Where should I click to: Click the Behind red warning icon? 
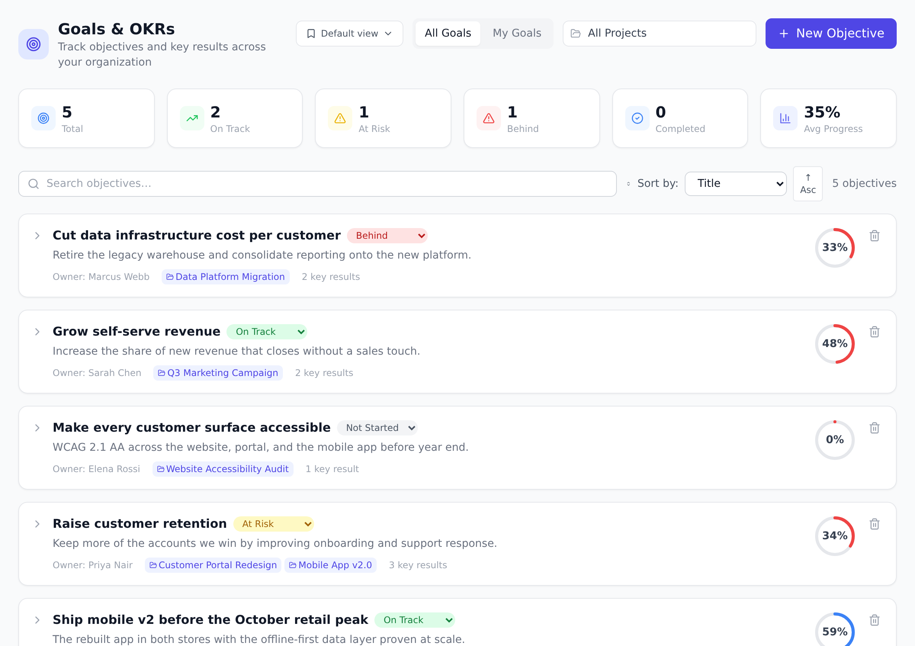(x=489, y=118)
